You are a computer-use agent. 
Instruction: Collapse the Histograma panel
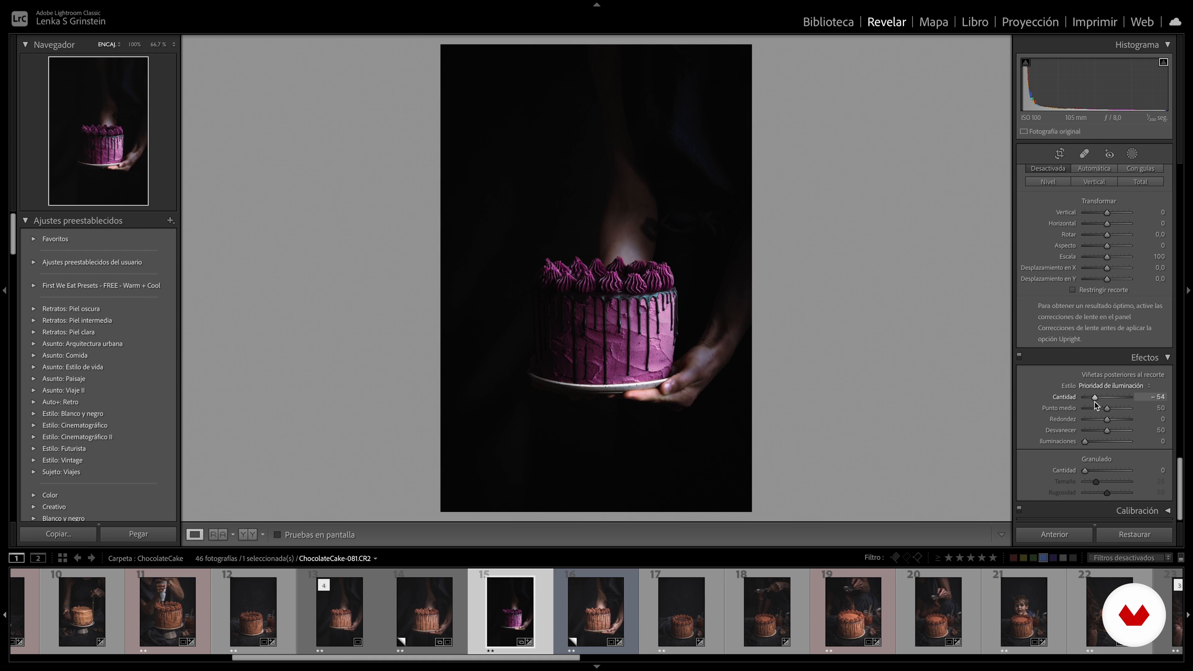1168,44
